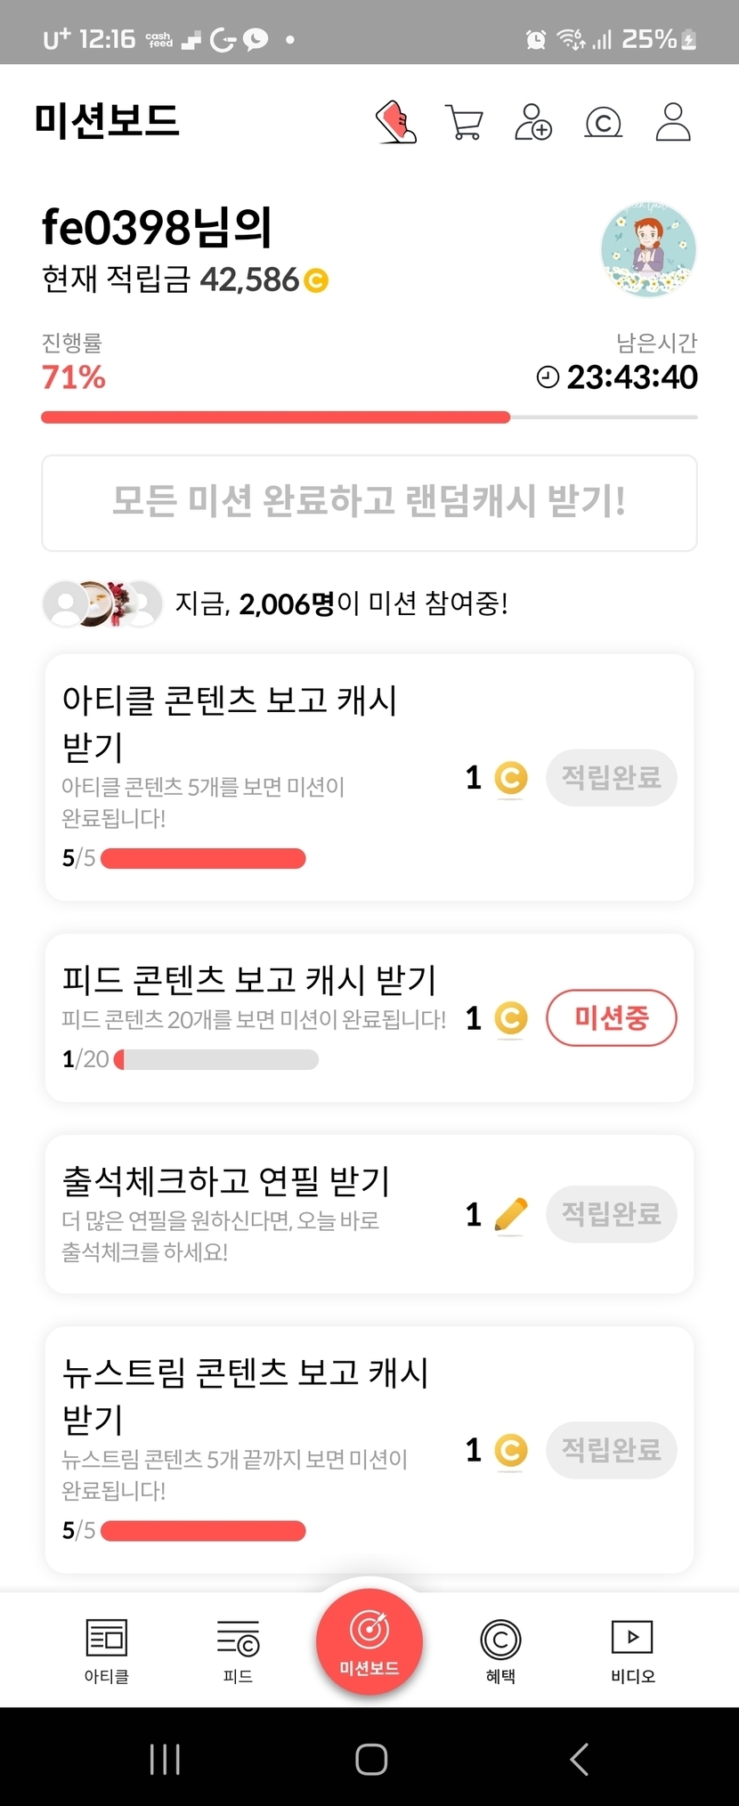
Task: Tap 적립완료 button on article mission
Action: (612, 778)
